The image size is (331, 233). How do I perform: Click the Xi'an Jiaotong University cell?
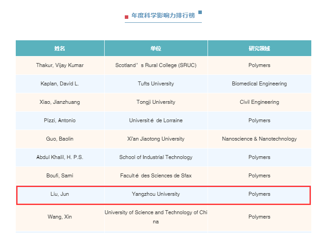(x=156, y=139)
